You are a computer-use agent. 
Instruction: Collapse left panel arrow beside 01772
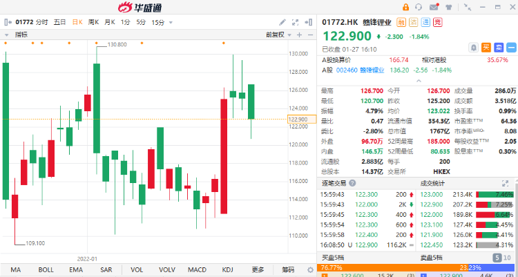(x=8, y=22)
